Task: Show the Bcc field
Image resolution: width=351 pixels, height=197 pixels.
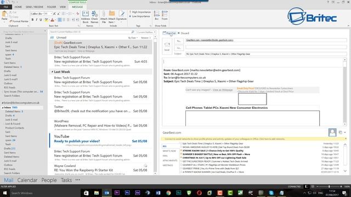Action: 157,15
